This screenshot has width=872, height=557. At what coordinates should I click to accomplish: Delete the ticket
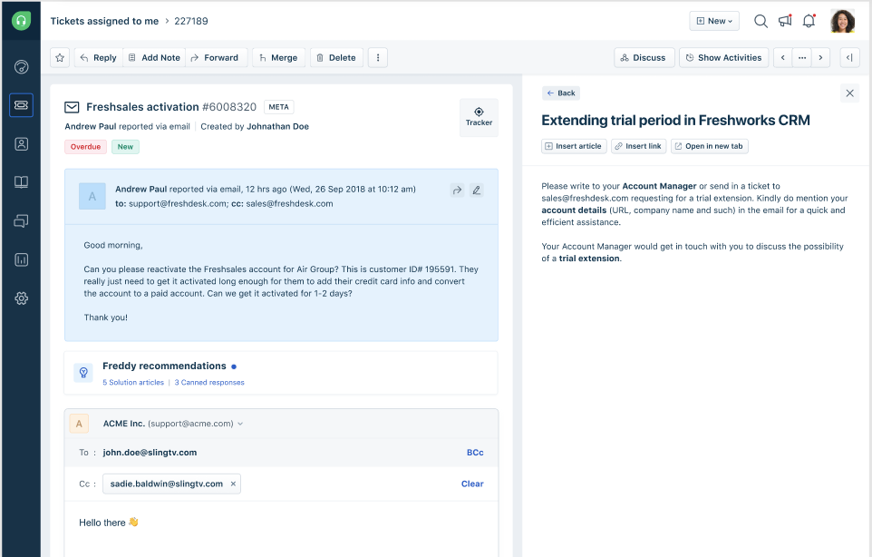coord(336,58)
